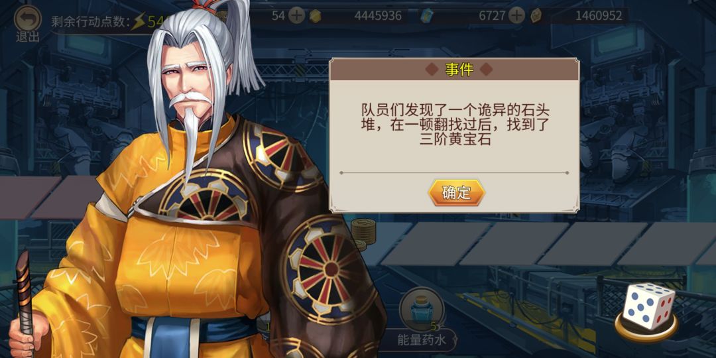This screenshot has height=358, width=716.
Task: Click the yellow gem currency icon
Action: click(536, 16)
